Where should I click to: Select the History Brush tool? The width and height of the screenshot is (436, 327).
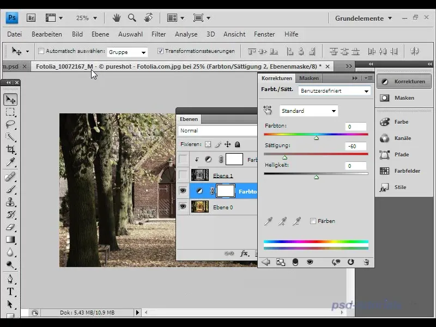(x=10, y=214)
